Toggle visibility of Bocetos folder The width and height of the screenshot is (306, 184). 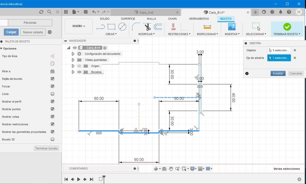(79, 72)
